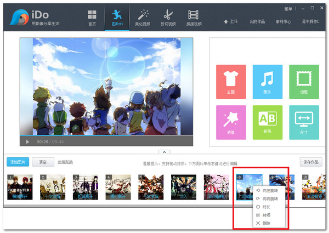Click the iDo bird logo

(19, 18)
